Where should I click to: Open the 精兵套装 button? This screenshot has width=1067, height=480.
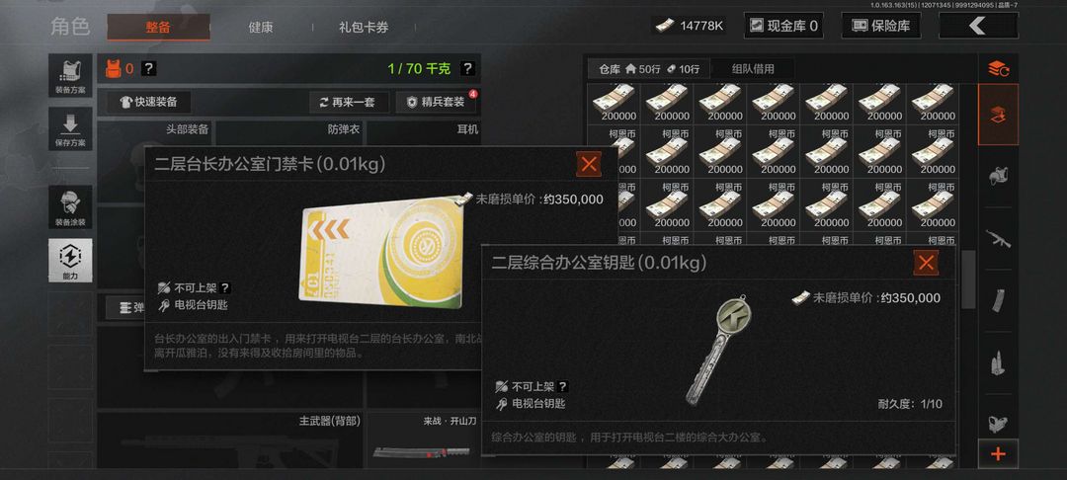point(436,102)
